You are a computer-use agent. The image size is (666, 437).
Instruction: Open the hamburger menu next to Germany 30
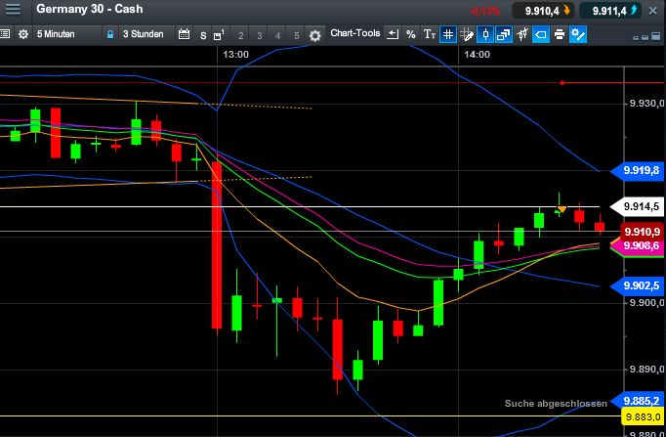16,10
